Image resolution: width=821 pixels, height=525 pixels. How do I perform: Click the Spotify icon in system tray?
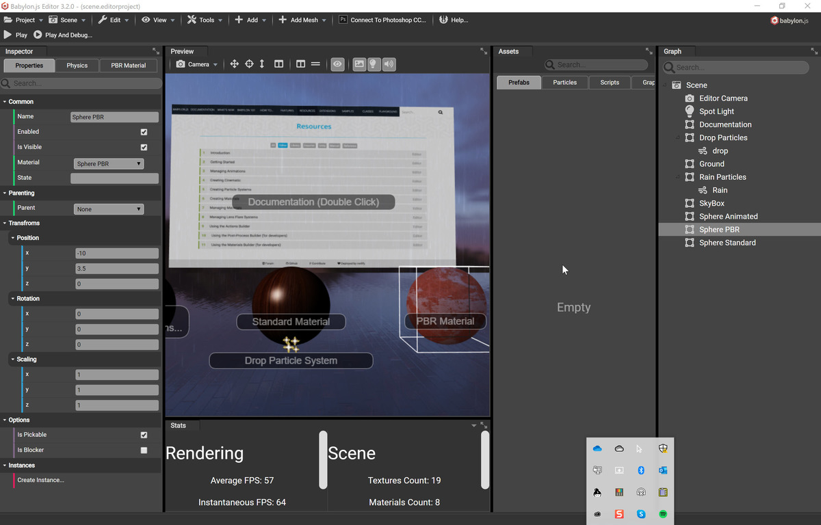[663, 514]
